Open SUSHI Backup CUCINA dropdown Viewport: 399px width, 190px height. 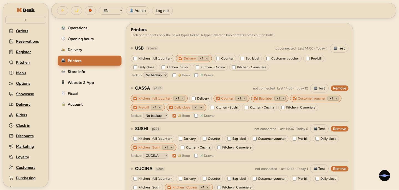tap(155, 156)
